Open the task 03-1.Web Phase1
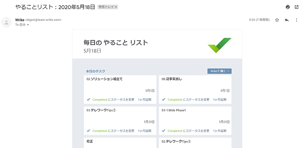Image resolution: width=301 pixels, height=148 pixels. (173, 110)
